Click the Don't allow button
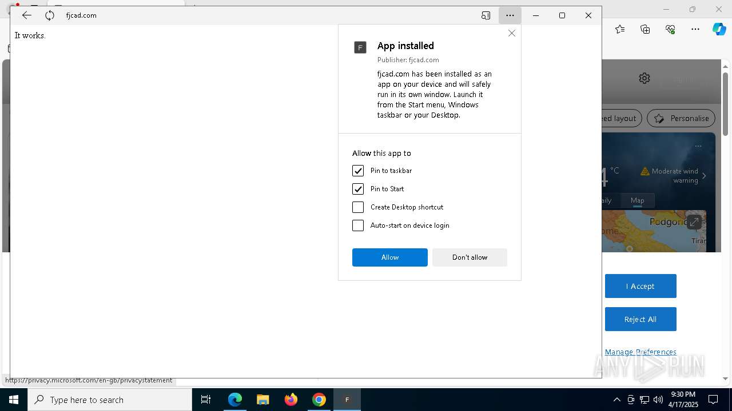The width and height of the screenshot is (732, 411). coord(470,257)
